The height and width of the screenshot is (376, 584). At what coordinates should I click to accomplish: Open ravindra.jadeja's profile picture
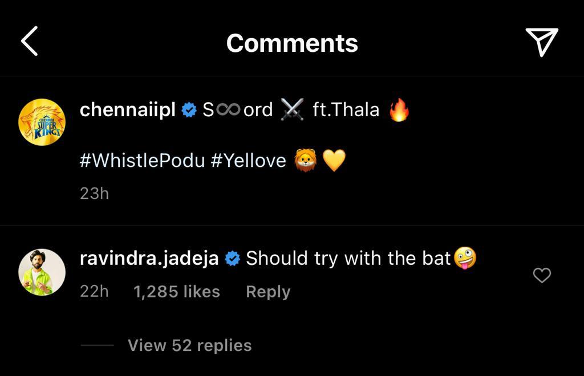tap(42, 272)
